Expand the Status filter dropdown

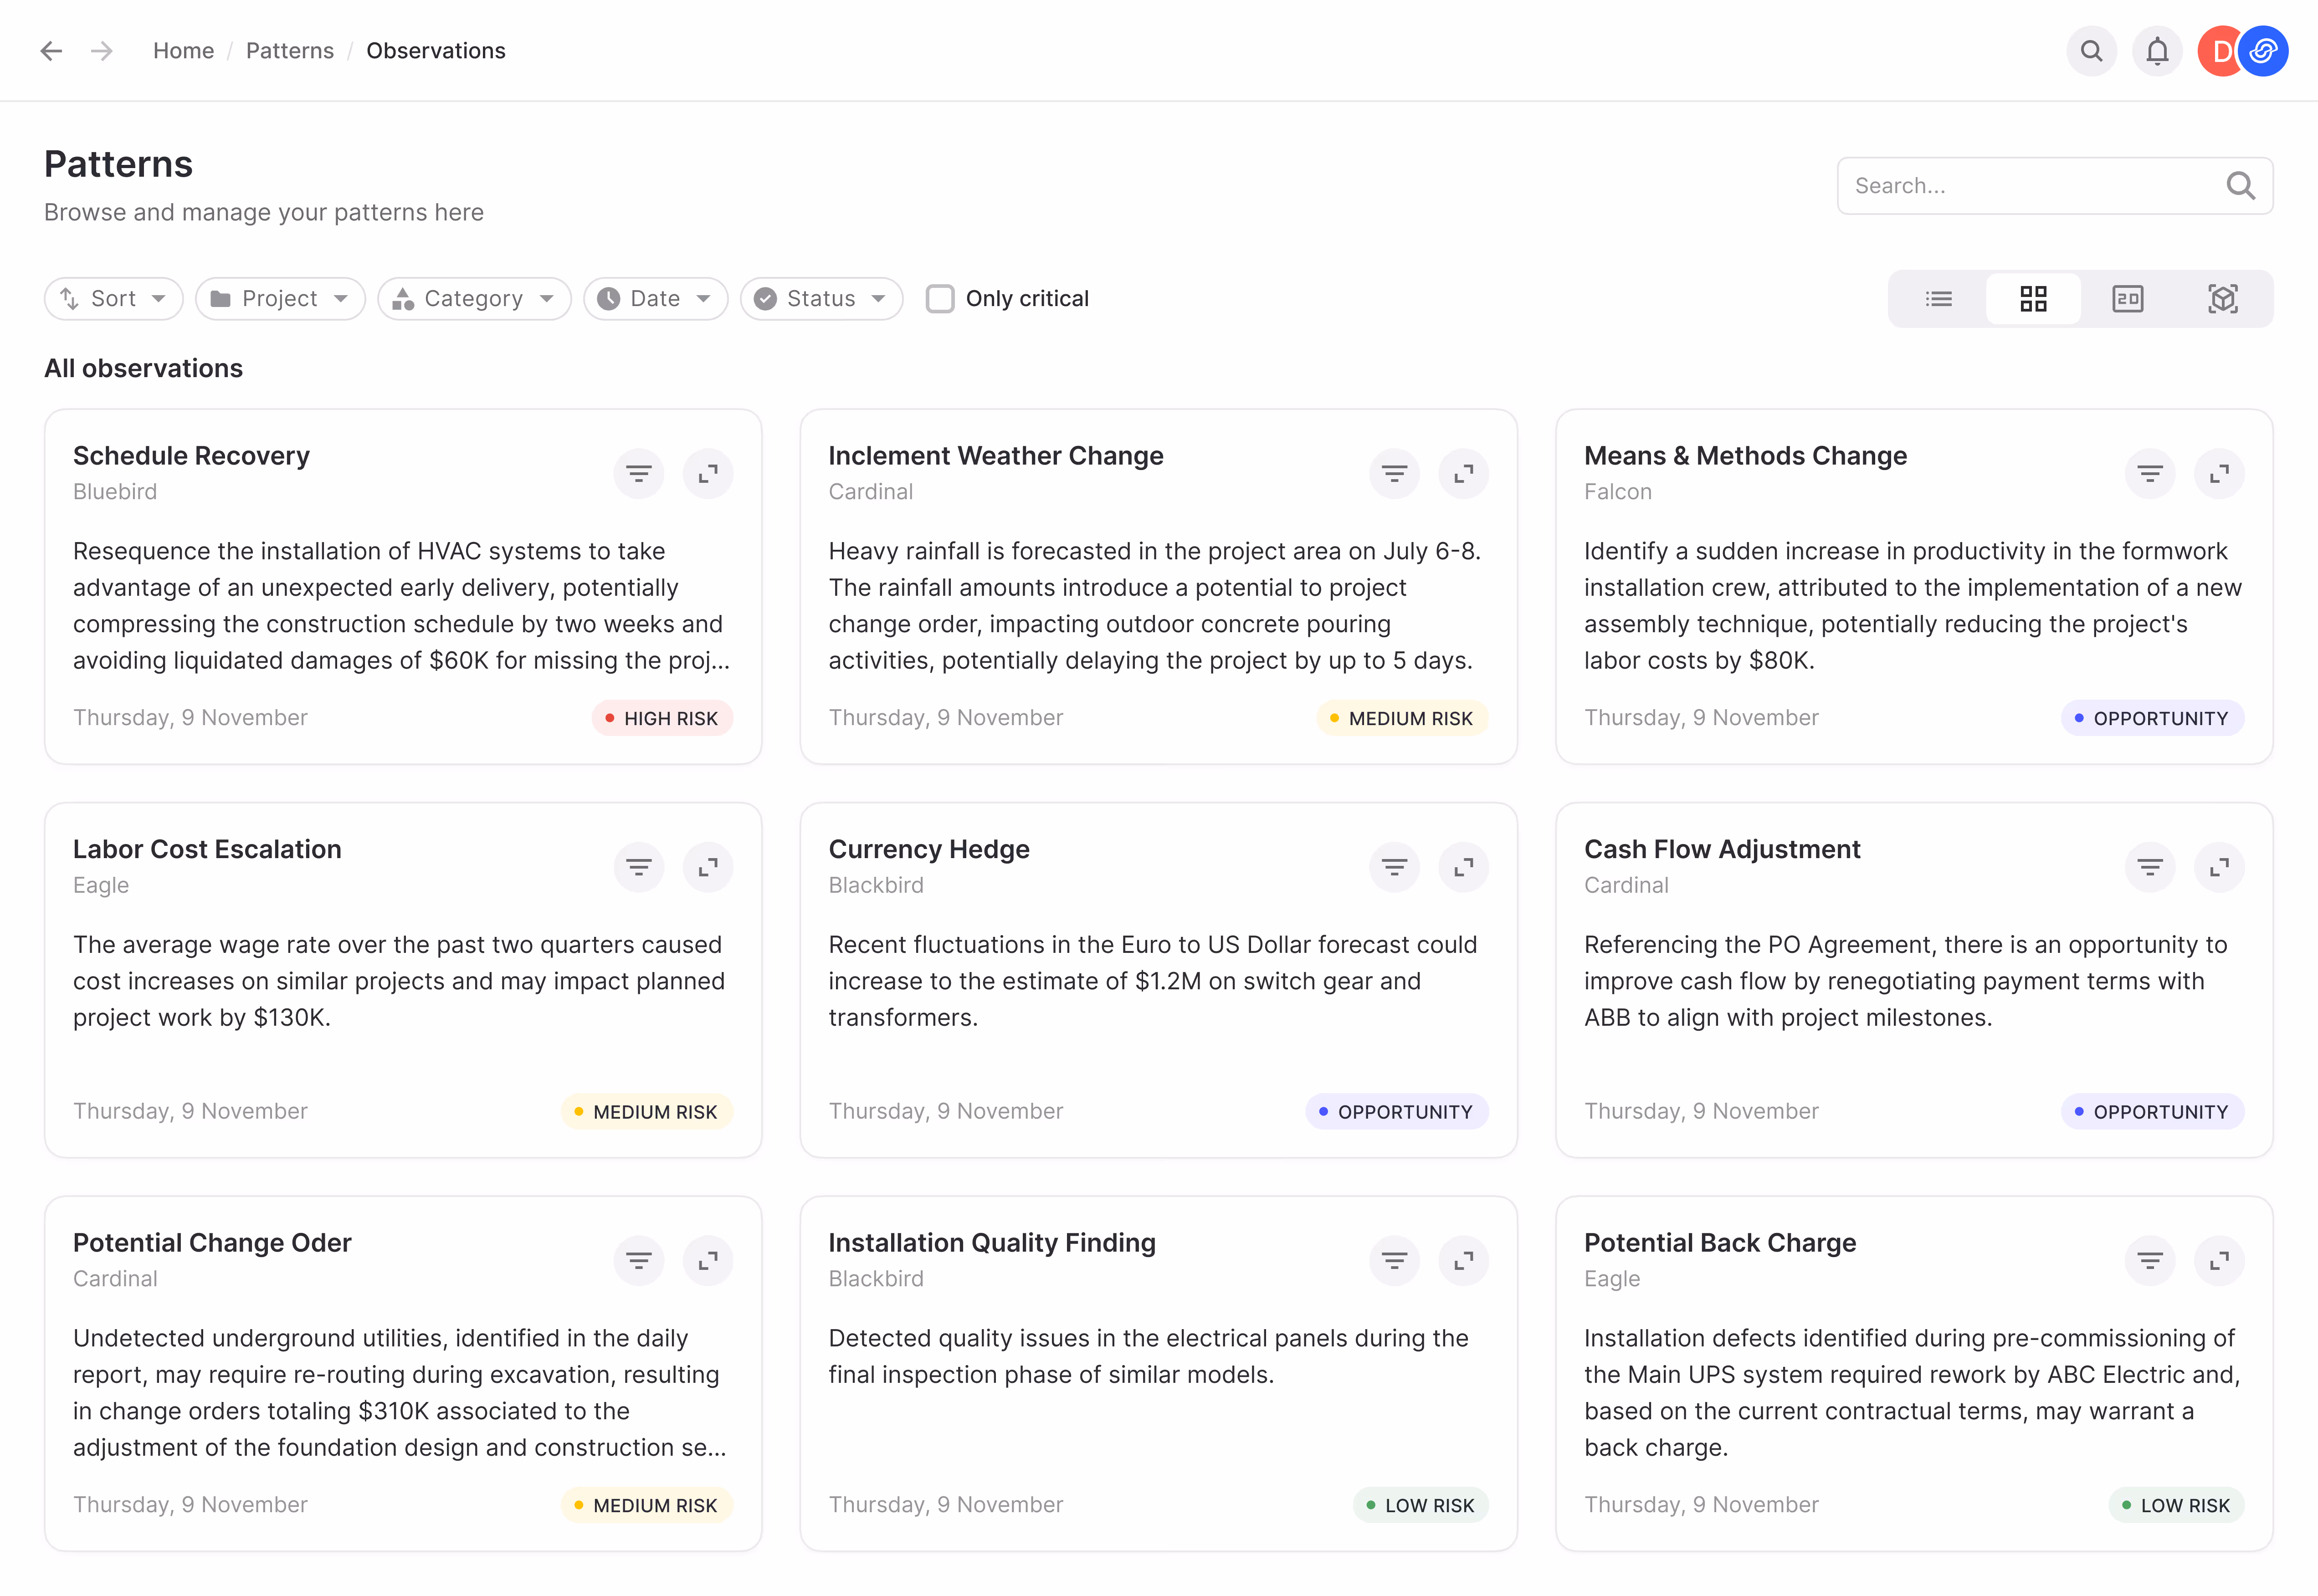click(x=821, y=298)
